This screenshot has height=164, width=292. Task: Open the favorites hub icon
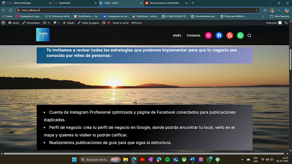[x=265, y=10]
